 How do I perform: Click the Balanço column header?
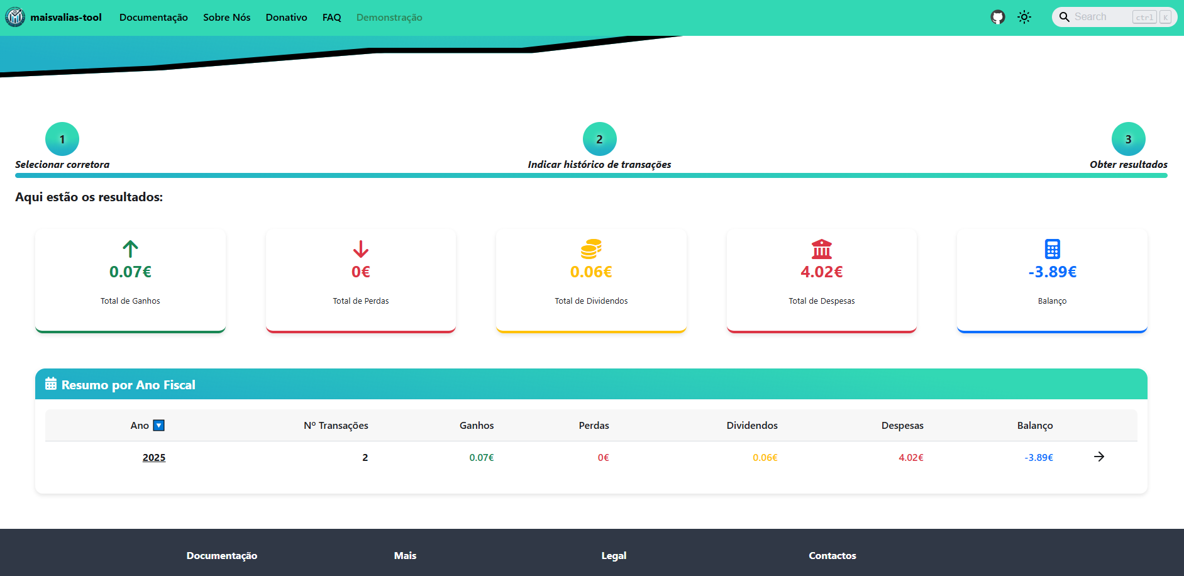point(1035,426)
